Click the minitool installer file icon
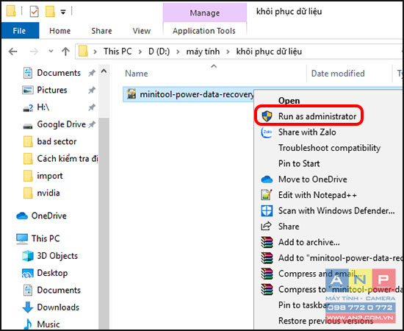The image size is (404, 331). (131, 94)
